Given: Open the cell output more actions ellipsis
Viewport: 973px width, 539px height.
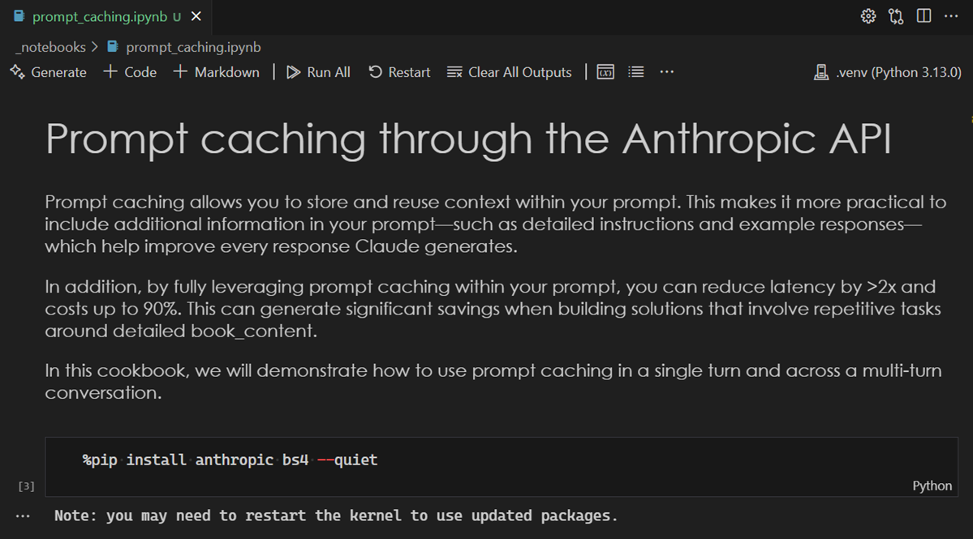Looking at the screenshot, I should (22, 515).
